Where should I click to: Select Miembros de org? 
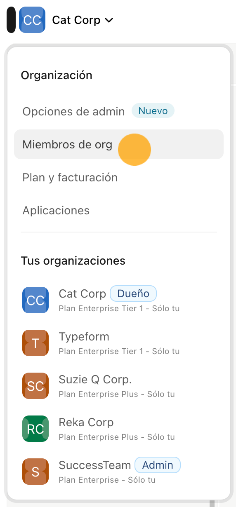(x=119, y=144)
